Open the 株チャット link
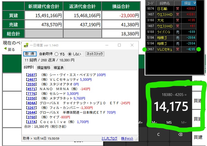 click(127, 139)
